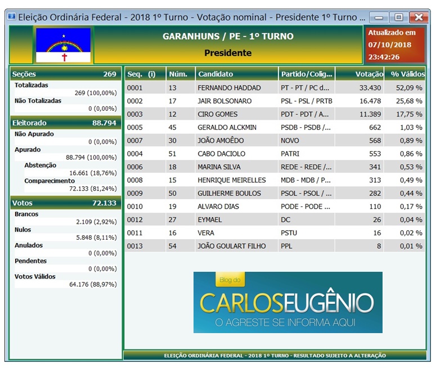
Task: Select the JAIR BOLSONARO row
Action: [275, 101]
